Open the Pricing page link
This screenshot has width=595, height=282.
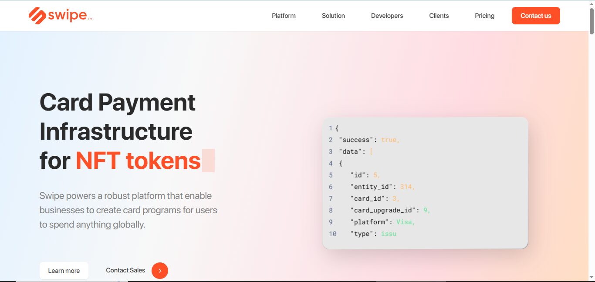click(484, 16)
